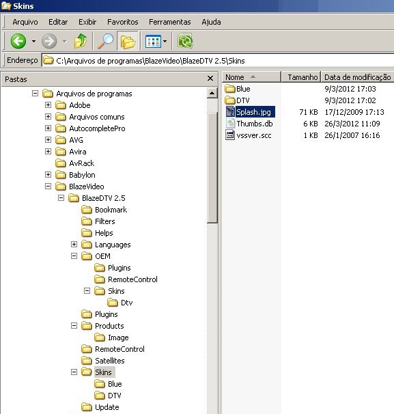Sort by Tamanho column header

[301, 77]
